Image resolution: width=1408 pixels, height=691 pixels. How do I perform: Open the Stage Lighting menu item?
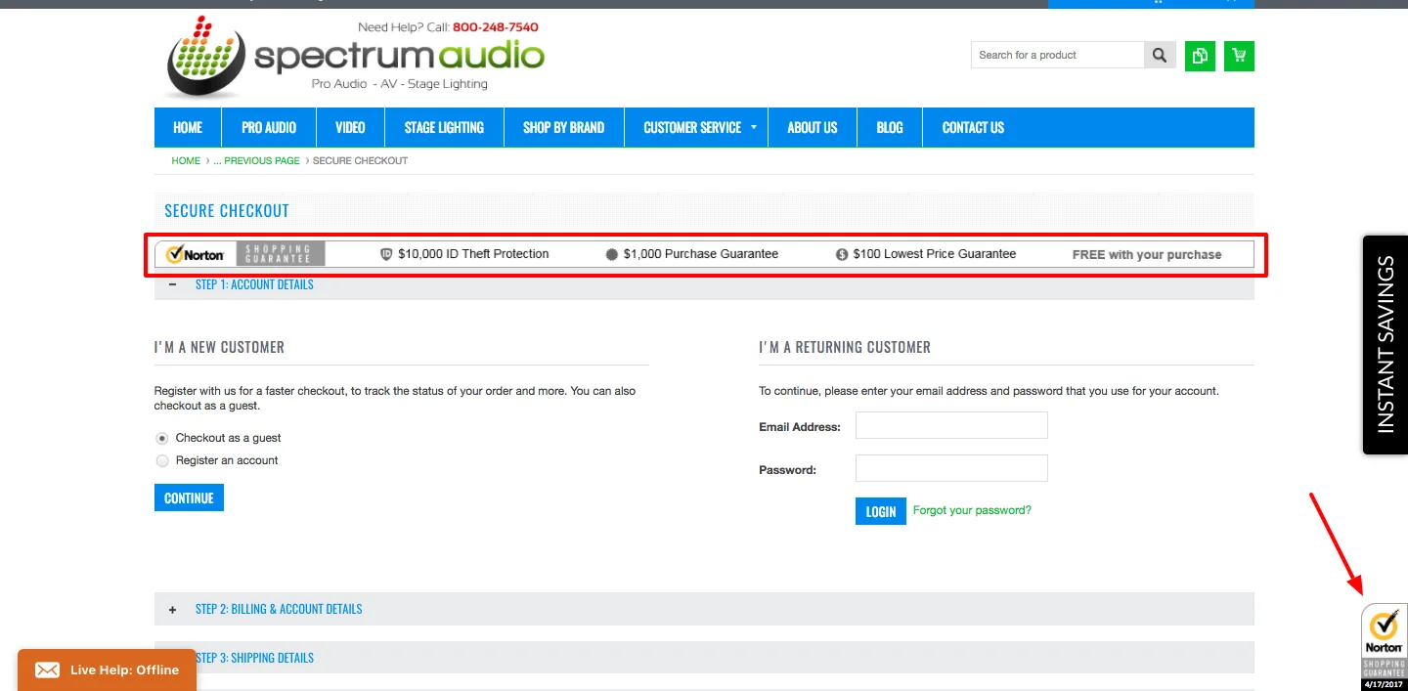[x=443, y=127]
